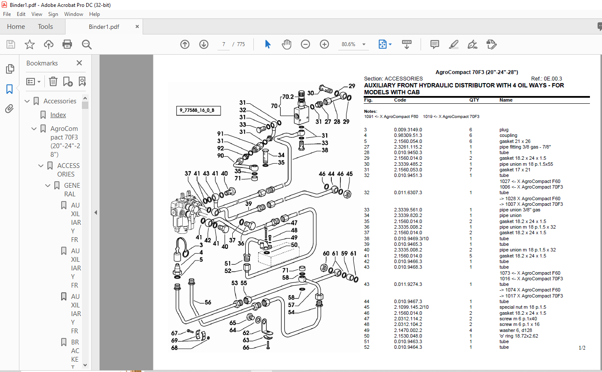Click the 'Ref.: 0E.00.3' text
The width and height of the screenshot is (602, 372).
tap(546, 79)
